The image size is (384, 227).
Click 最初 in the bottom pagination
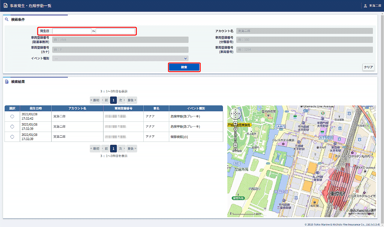[95, 148]
